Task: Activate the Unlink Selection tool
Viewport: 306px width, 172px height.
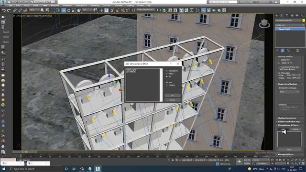Action: (x=20, y=10)
